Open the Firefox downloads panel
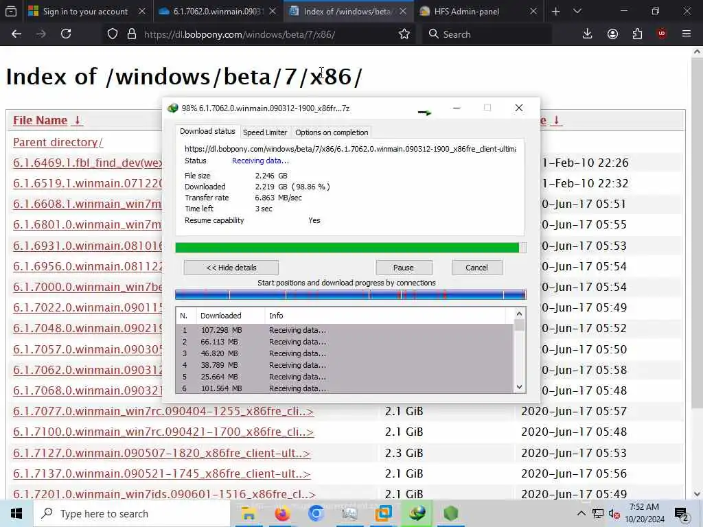703x527 pixels. pos(588,34)
